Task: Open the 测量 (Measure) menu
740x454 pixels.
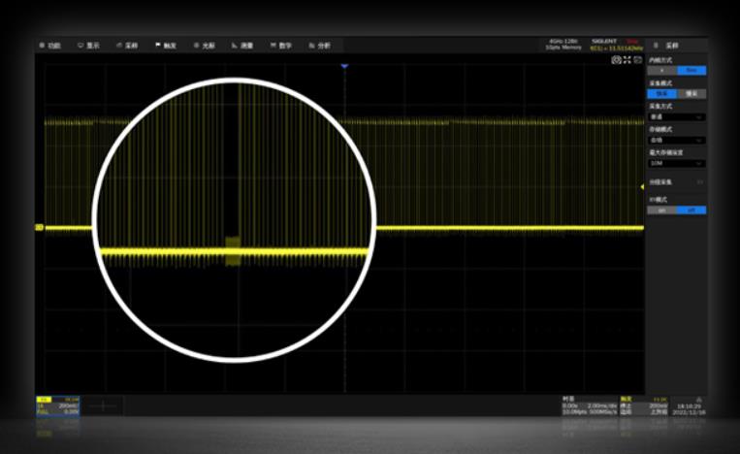Action: point(242,46)
